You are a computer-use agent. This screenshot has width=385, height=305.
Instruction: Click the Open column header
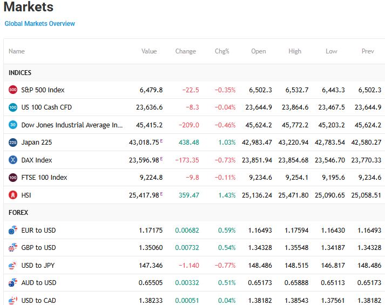259,51
